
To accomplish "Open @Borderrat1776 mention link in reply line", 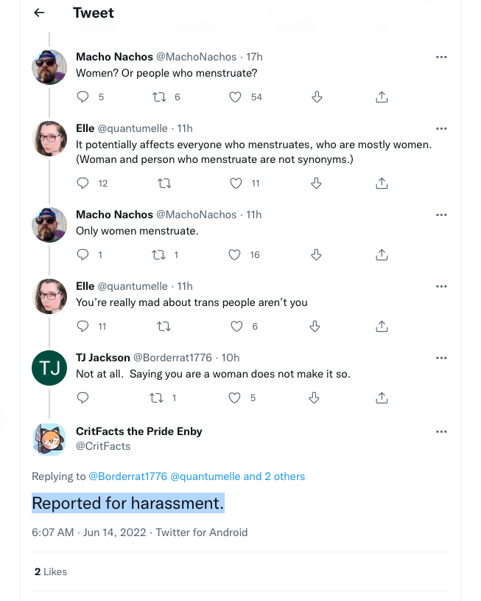I will pyautogui.click(x=127, y=476).
